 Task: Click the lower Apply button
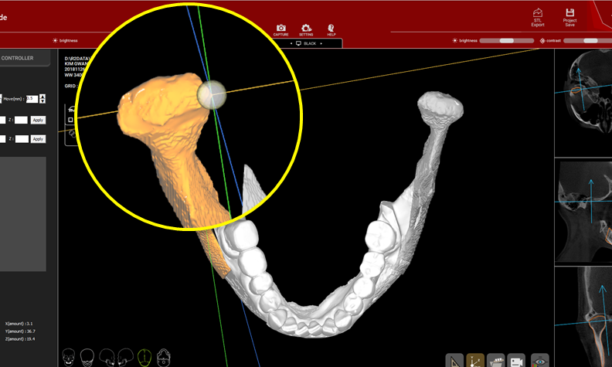tap(38, 139)
